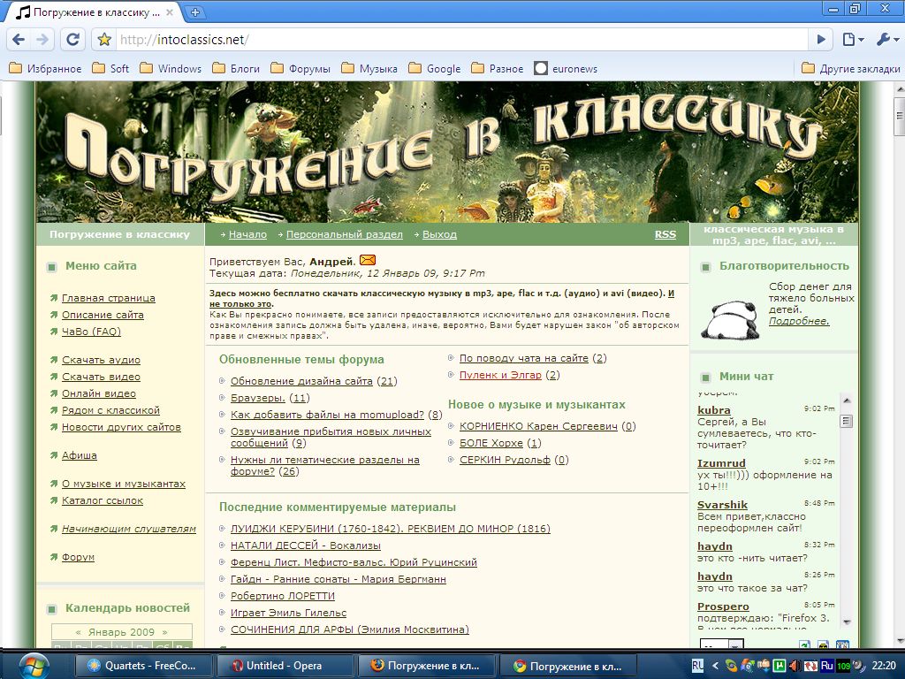Image resolution: width=905 pixels, height=679 pixels.
Task: Click the page scrollbar up arrow
Action: 899,88
